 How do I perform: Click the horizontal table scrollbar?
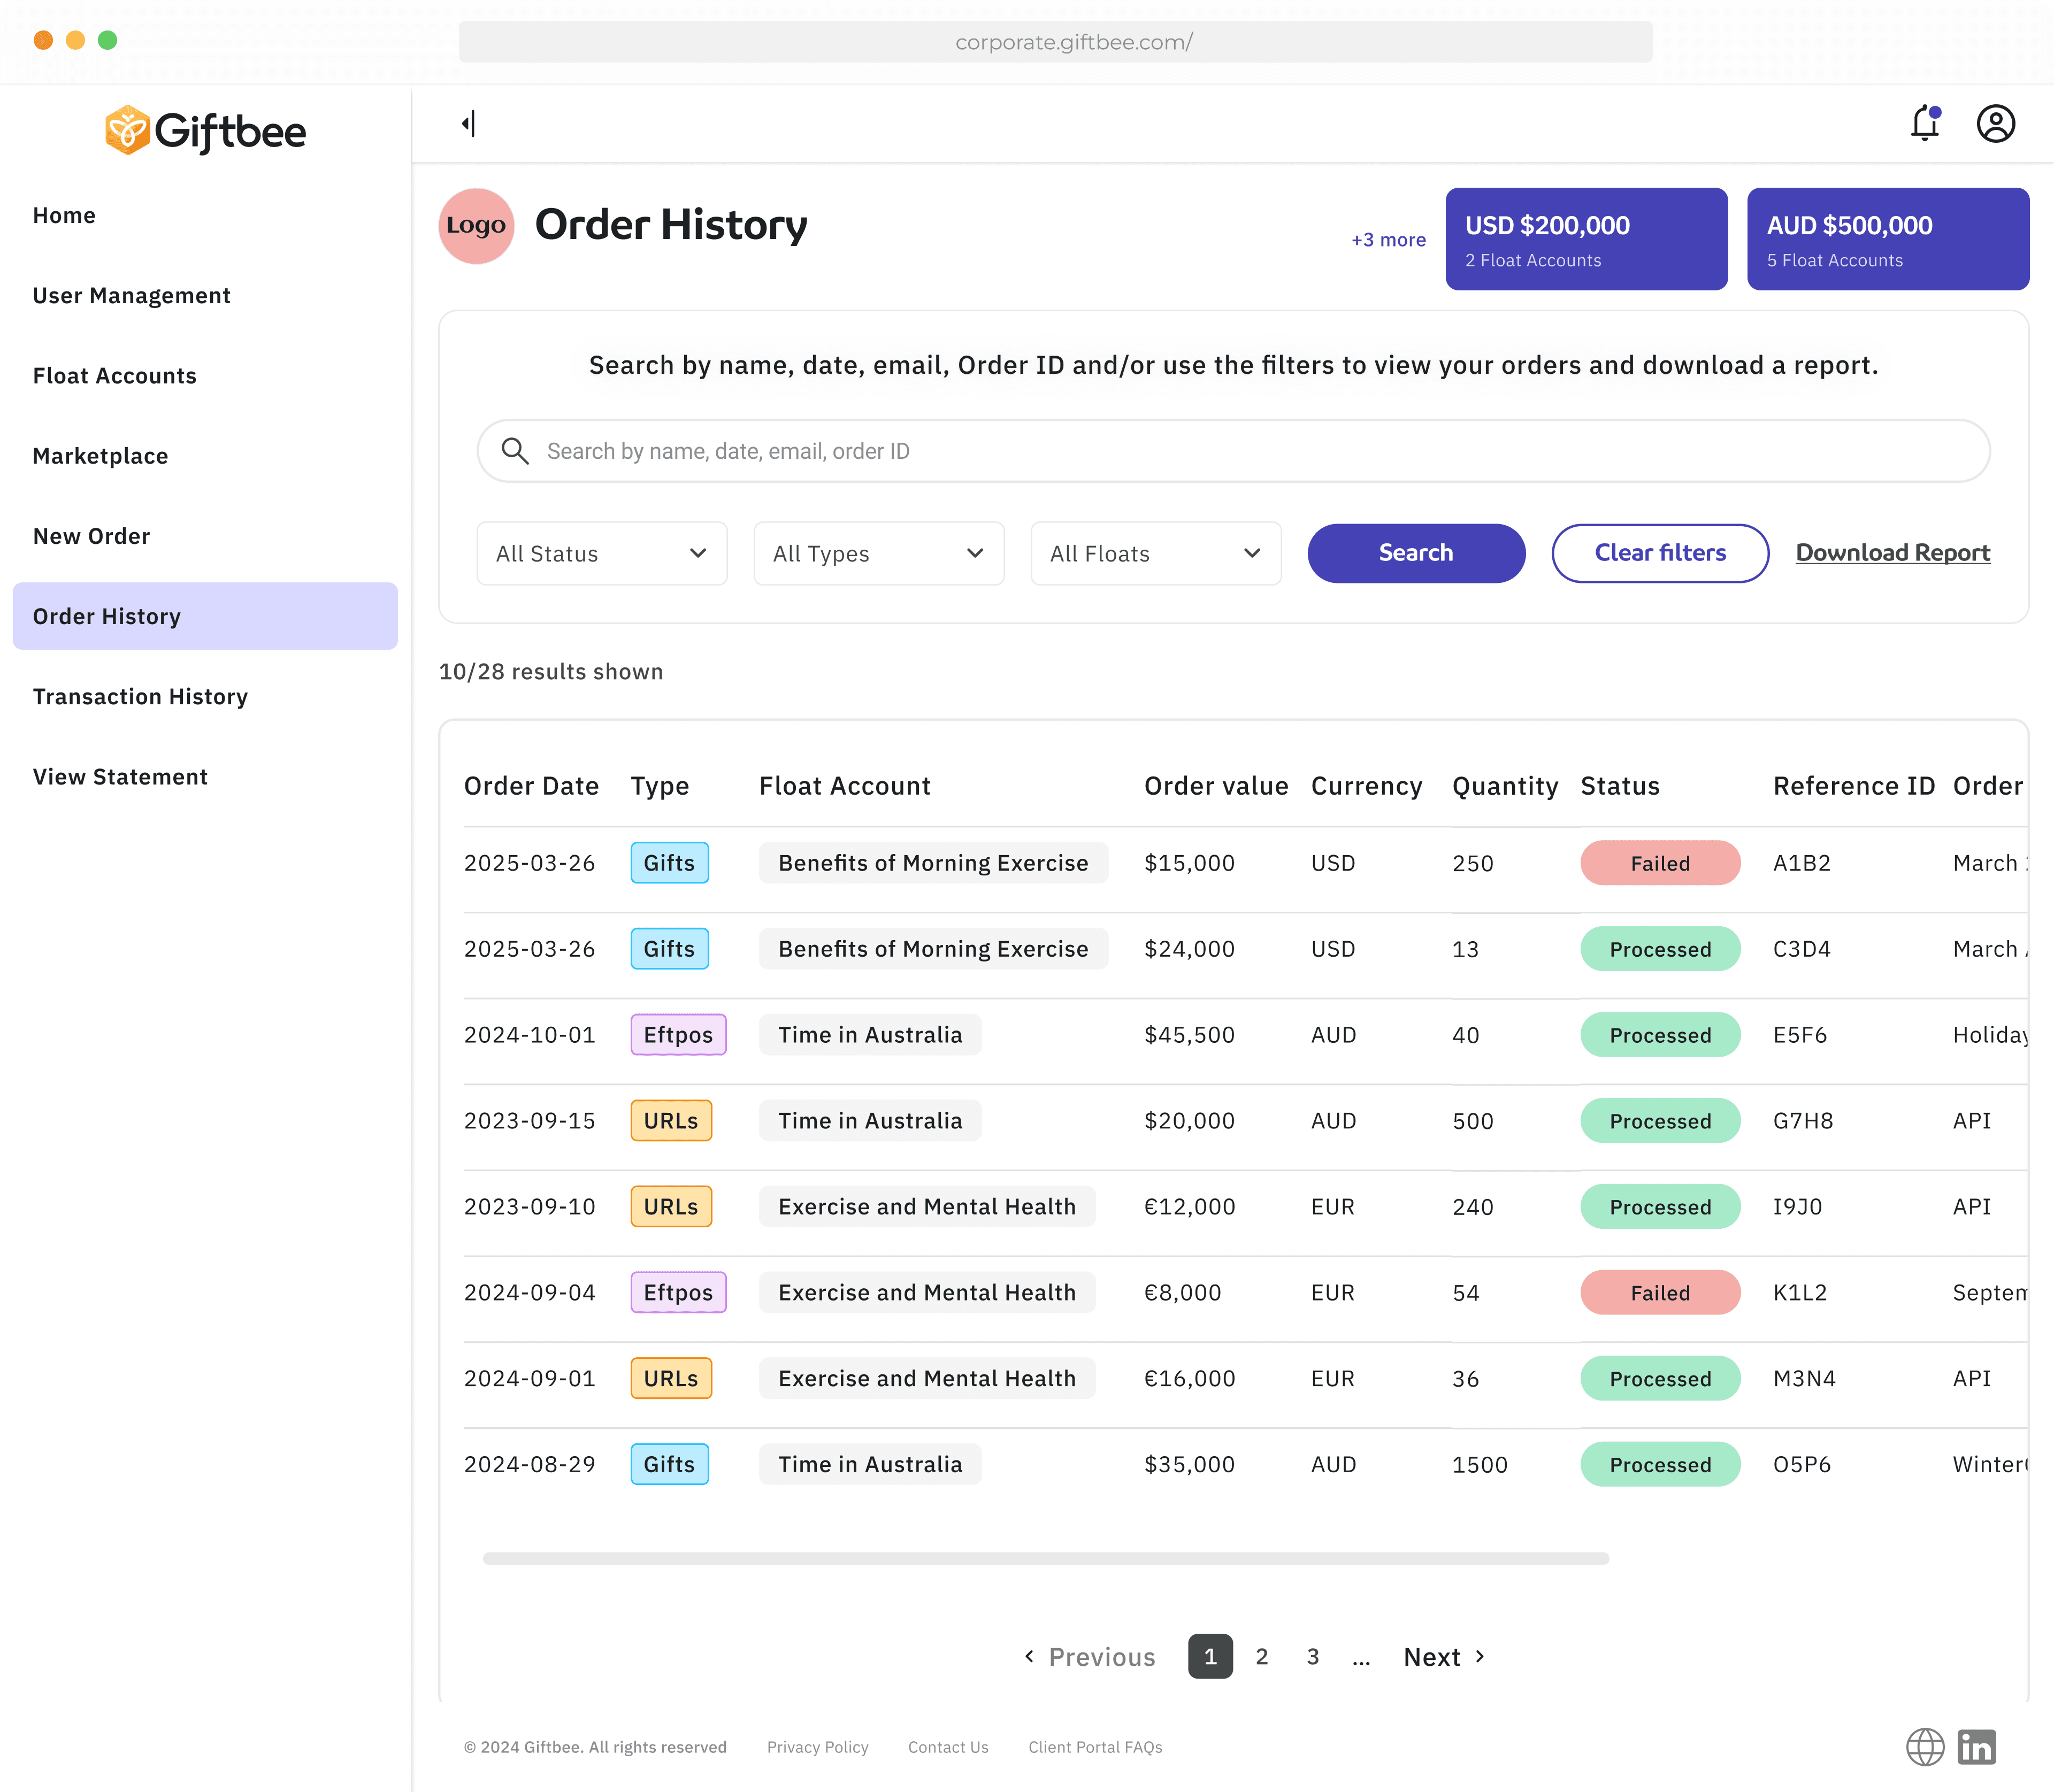[1045, 1558]
